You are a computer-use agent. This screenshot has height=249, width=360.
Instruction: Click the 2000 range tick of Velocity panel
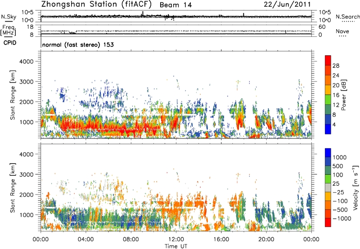pyautogui.click(x=26, y=195)
